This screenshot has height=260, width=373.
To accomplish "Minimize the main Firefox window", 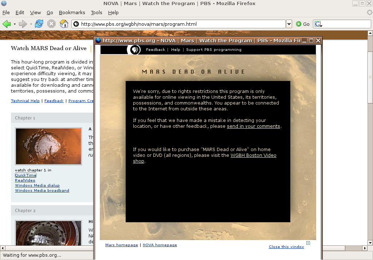I will tap(355, 3).
